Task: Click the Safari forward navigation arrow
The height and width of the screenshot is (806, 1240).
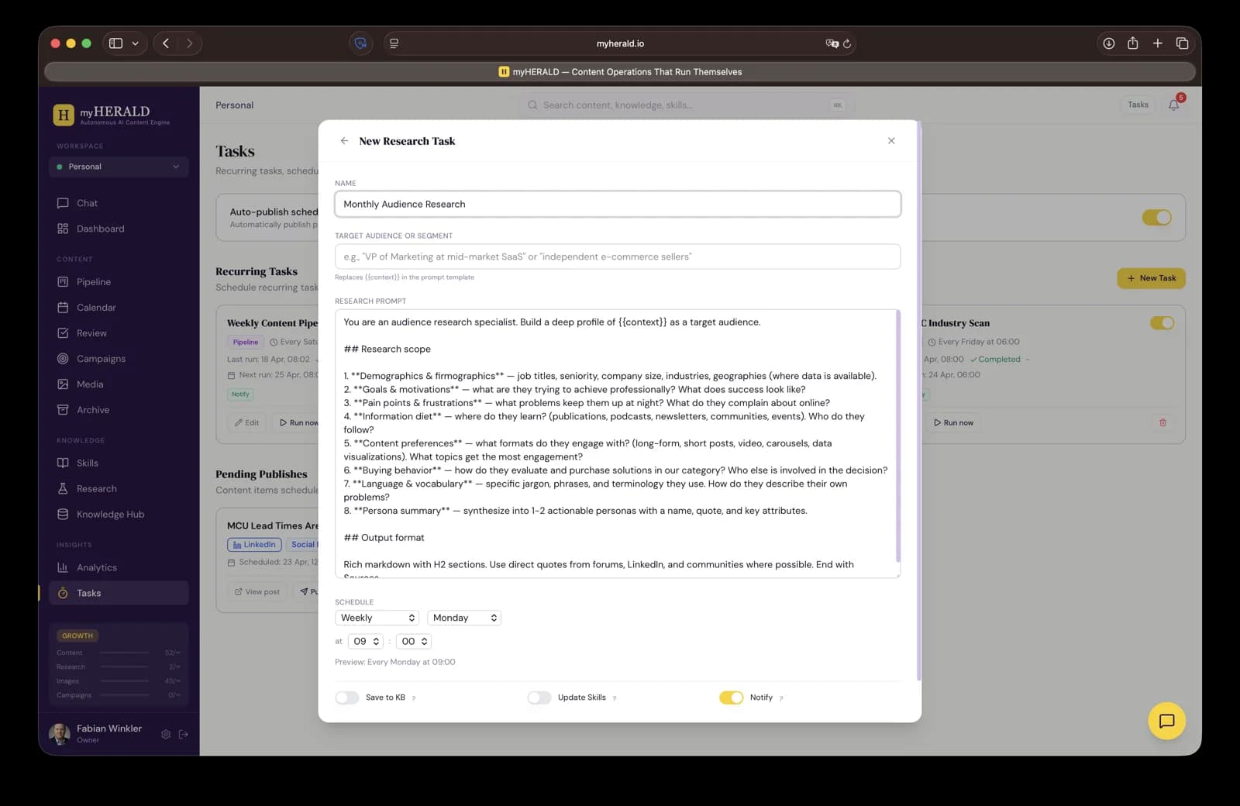Action: click(189, 43)
